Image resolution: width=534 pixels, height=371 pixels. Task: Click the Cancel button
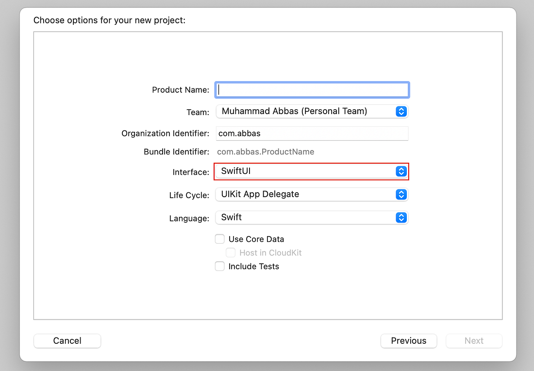tap(67, 341)
